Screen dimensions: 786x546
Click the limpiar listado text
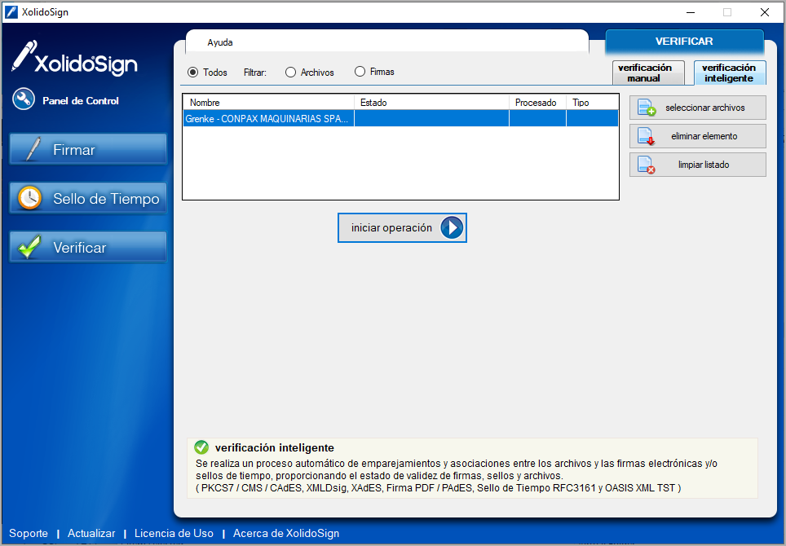click(704, 165)
